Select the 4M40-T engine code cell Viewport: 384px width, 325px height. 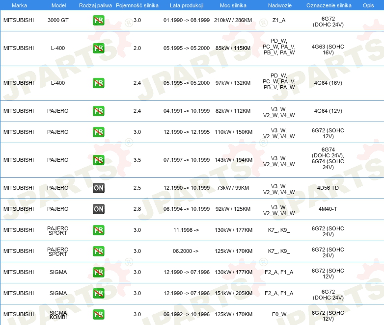(x=328, y=209)
